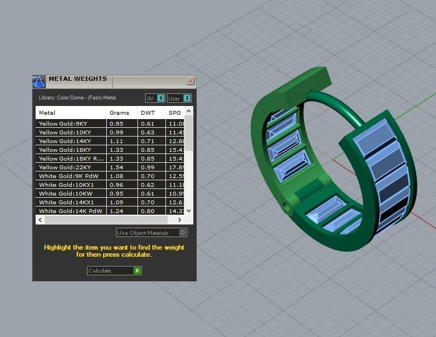Image resolution: width=436 pixels, height=337 pixels.
Task: Sort by the DWT column header
Action: 151,113
